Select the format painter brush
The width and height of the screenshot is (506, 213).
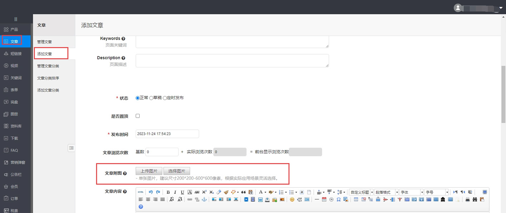tap(226, 192)
